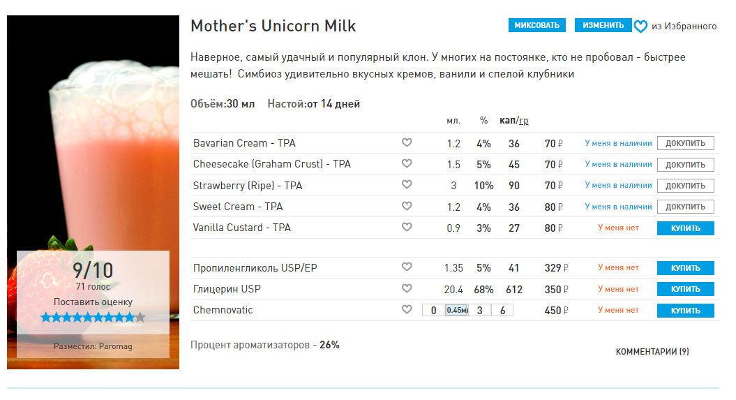Click heart icon for Пропиленгликоль USP/EP
The width and height of the screenshot is (736, 400).
(x=407, y=267)
